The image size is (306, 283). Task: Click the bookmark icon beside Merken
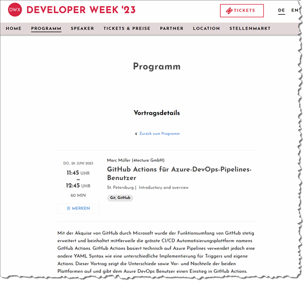[68, 209]
